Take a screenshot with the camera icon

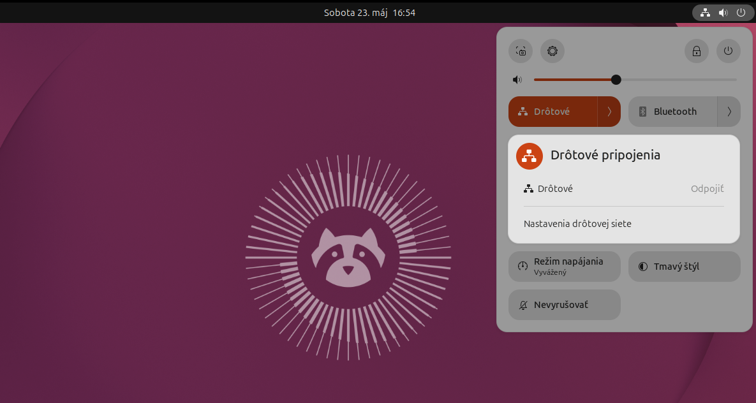point(521,51)
